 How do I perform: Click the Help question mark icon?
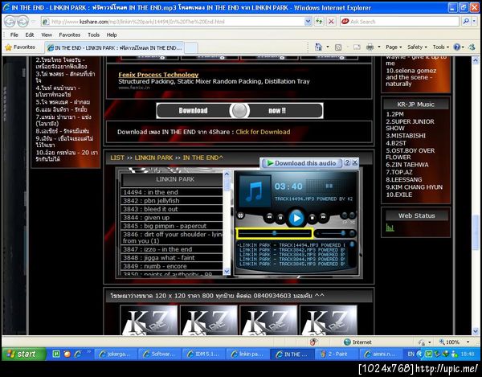pos(457,47)
